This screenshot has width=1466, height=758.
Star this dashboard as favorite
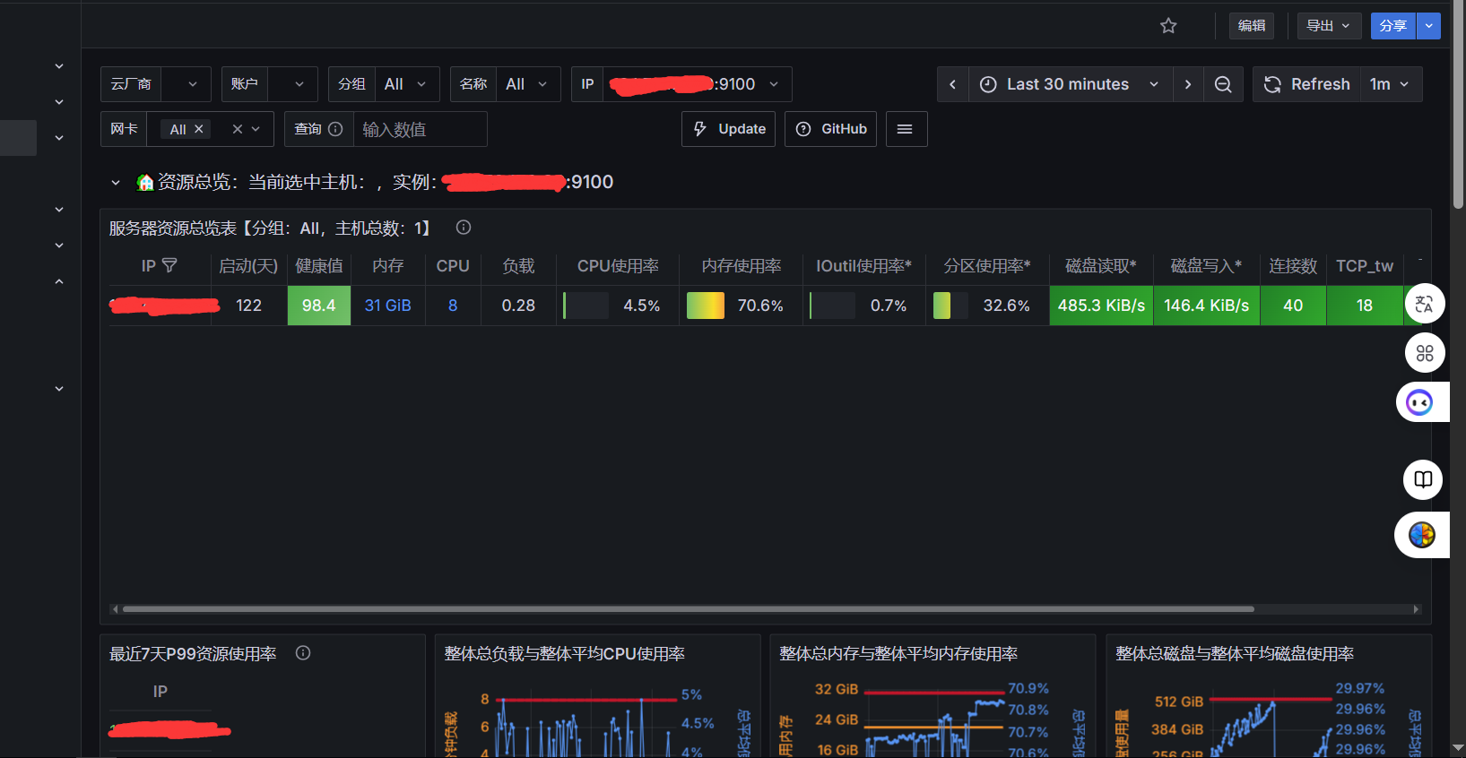tap(1168, 26)
